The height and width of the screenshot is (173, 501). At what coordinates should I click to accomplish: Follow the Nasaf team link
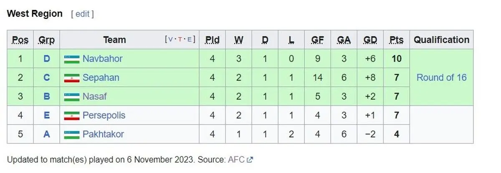coord(94,97)
